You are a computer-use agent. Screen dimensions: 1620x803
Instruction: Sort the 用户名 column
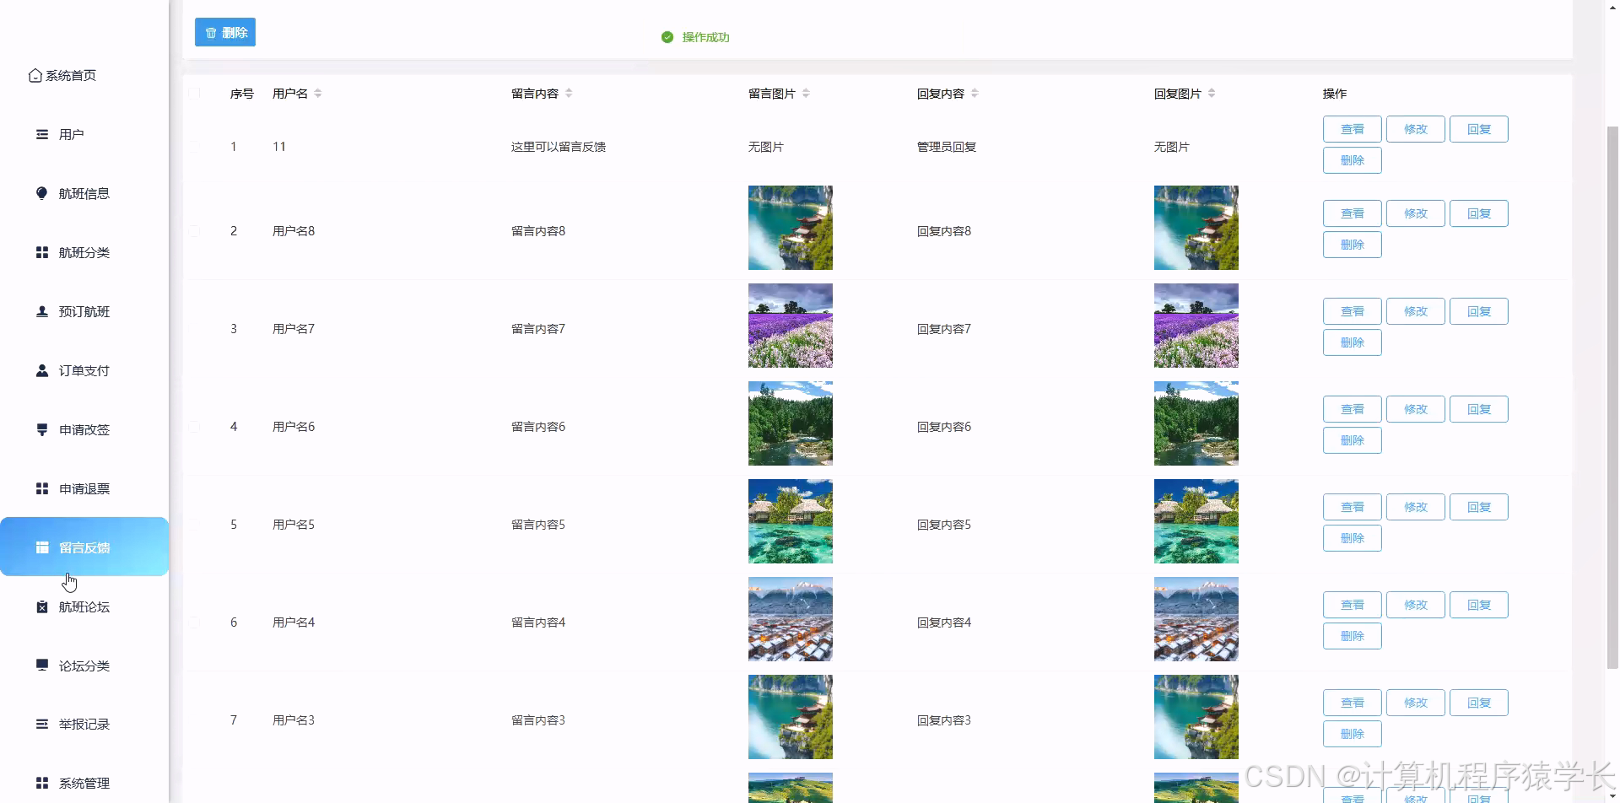click(318, 94)
